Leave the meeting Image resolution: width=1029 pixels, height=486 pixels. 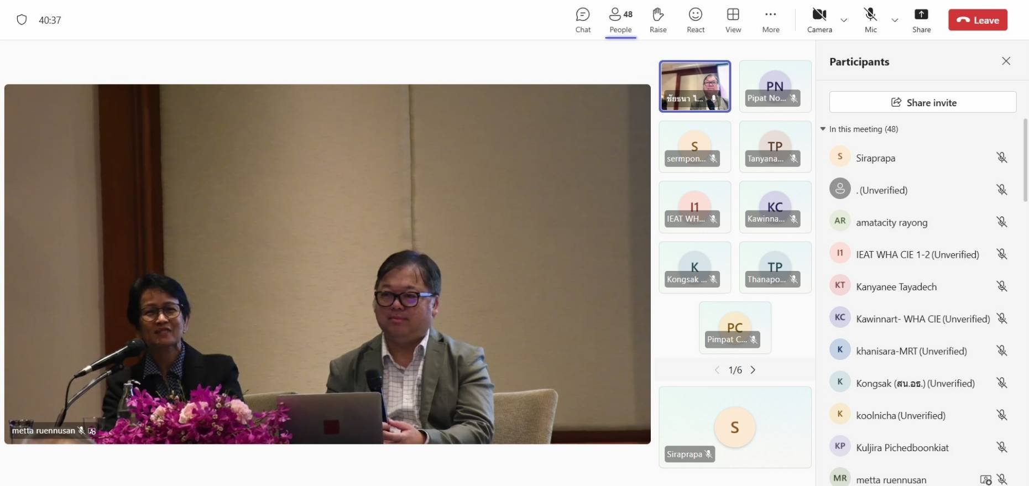pyautogui.click(x=978, y=20)
